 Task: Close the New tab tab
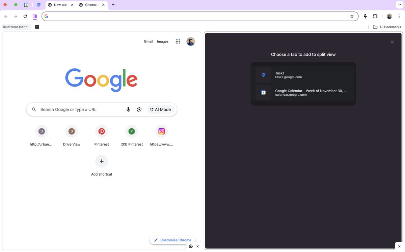(x=72, y=5)
